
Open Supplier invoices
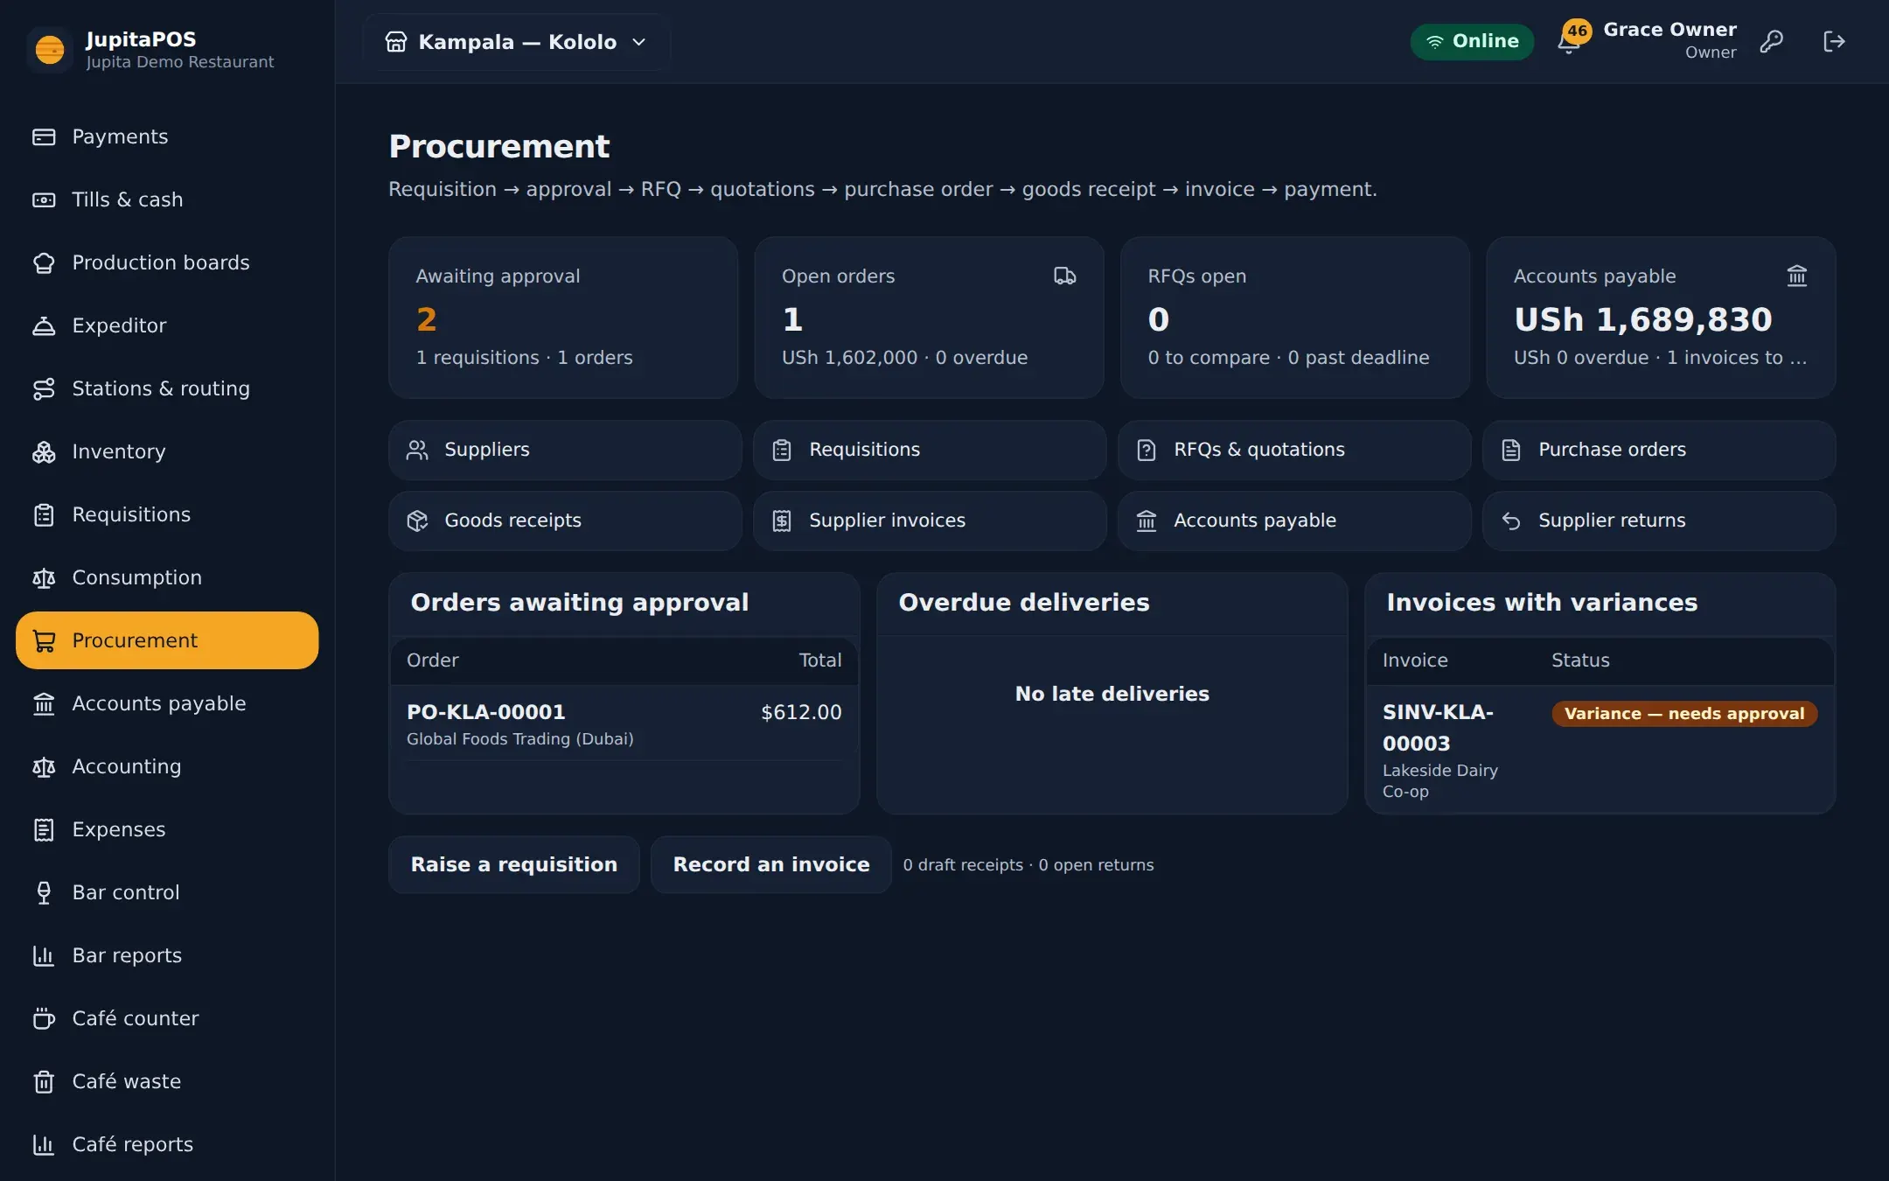click(x=930, y=521)
